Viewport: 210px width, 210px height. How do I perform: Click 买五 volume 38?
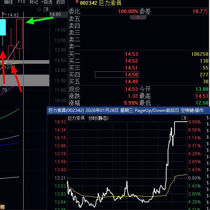pos(206,81)
